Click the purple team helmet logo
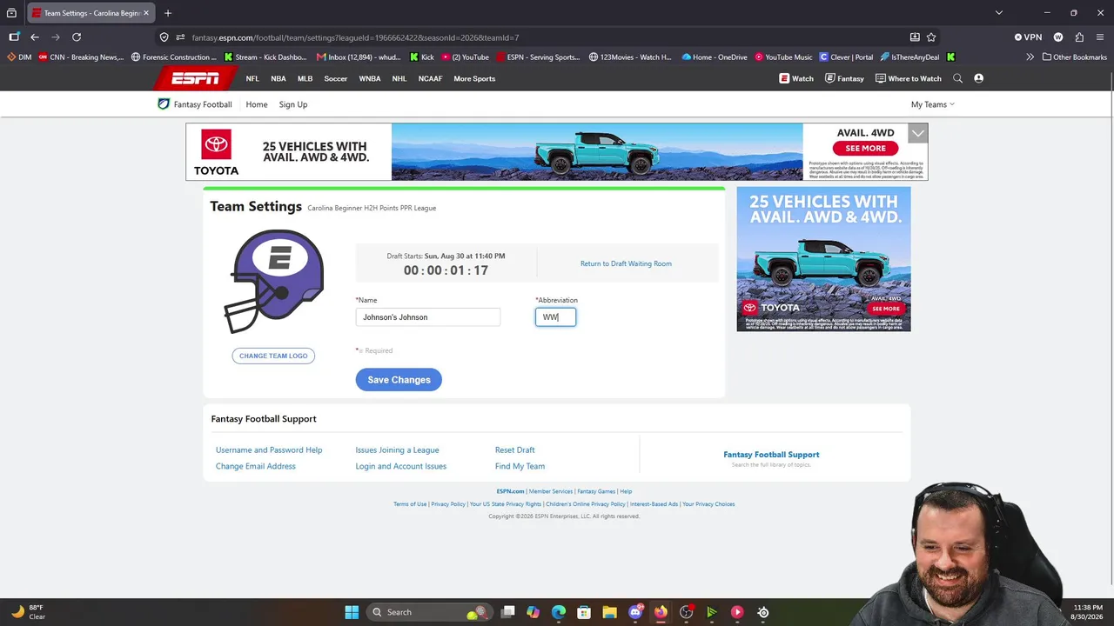Viewport: 1114px width, 626px height. [x=274, y=281]
